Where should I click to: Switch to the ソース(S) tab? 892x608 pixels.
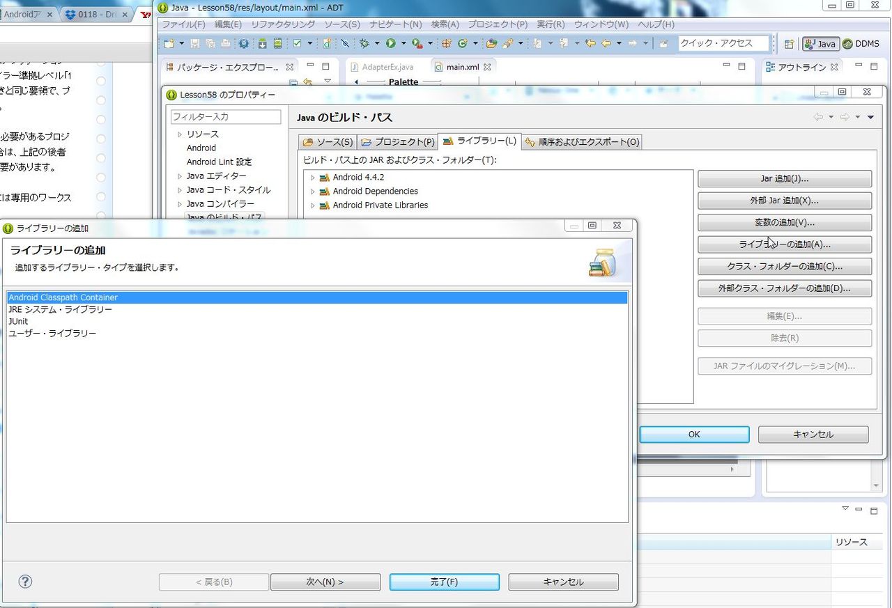328,142
